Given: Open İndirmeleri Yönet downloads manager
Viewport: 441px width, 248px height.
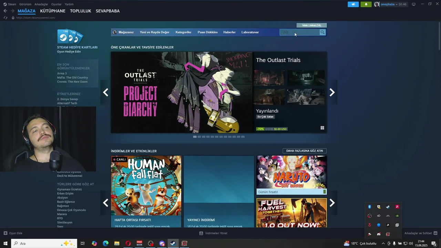Looking at the screenshot, I should (x=214, y=233).
